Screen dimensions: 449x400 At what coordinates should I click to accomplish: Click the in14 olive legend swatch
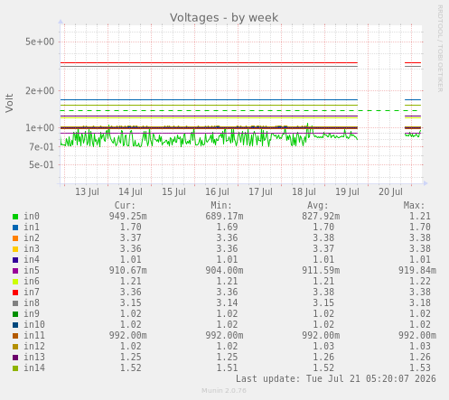(x=15, y=368)
